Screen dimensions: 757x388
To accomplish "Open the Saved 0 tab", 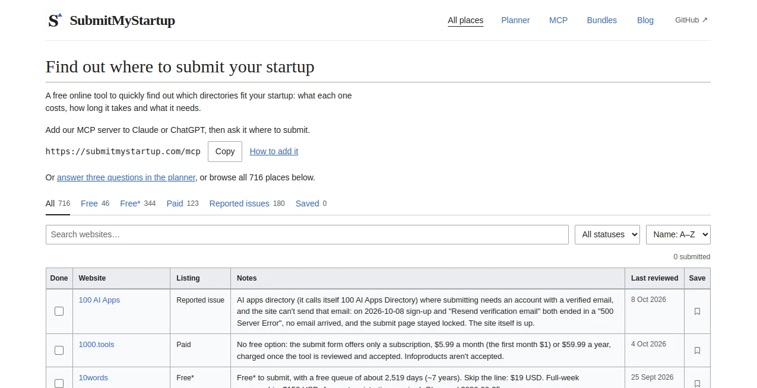I will point(311,203).
